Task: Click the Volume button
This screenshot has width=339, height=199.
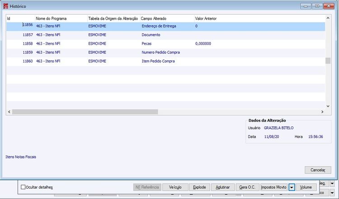Action: [x=306, y=187]
